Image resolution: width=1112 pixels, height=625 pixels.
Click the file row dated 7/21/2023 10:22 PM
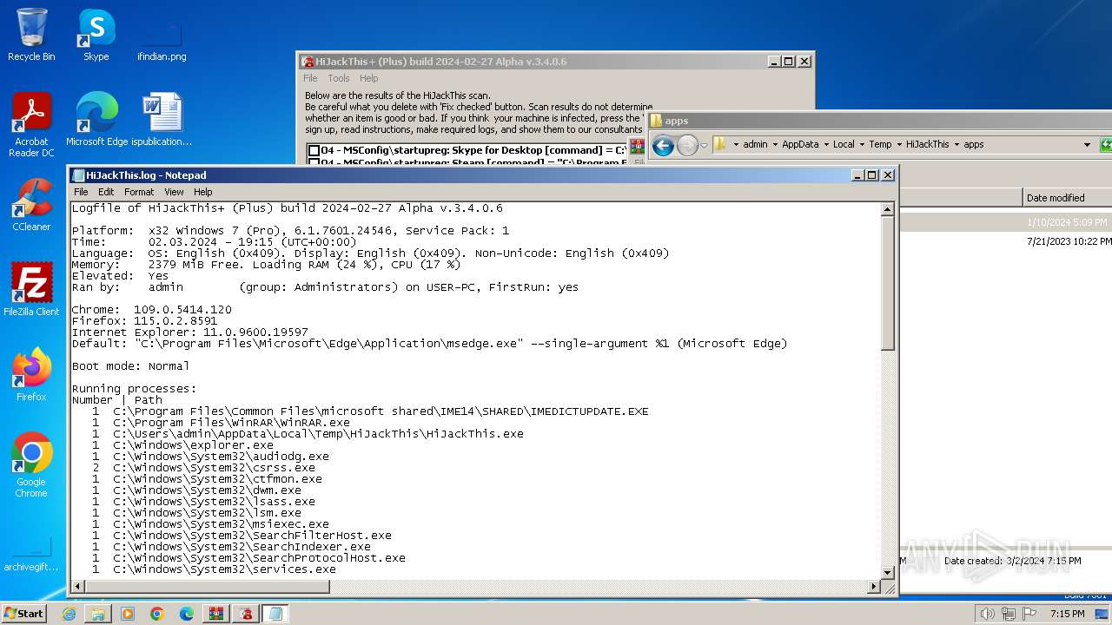(1005, 241)
